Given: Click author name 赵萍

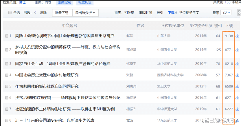Looking at the screenshot, I should pyautogui.click(x=130, y=36).
